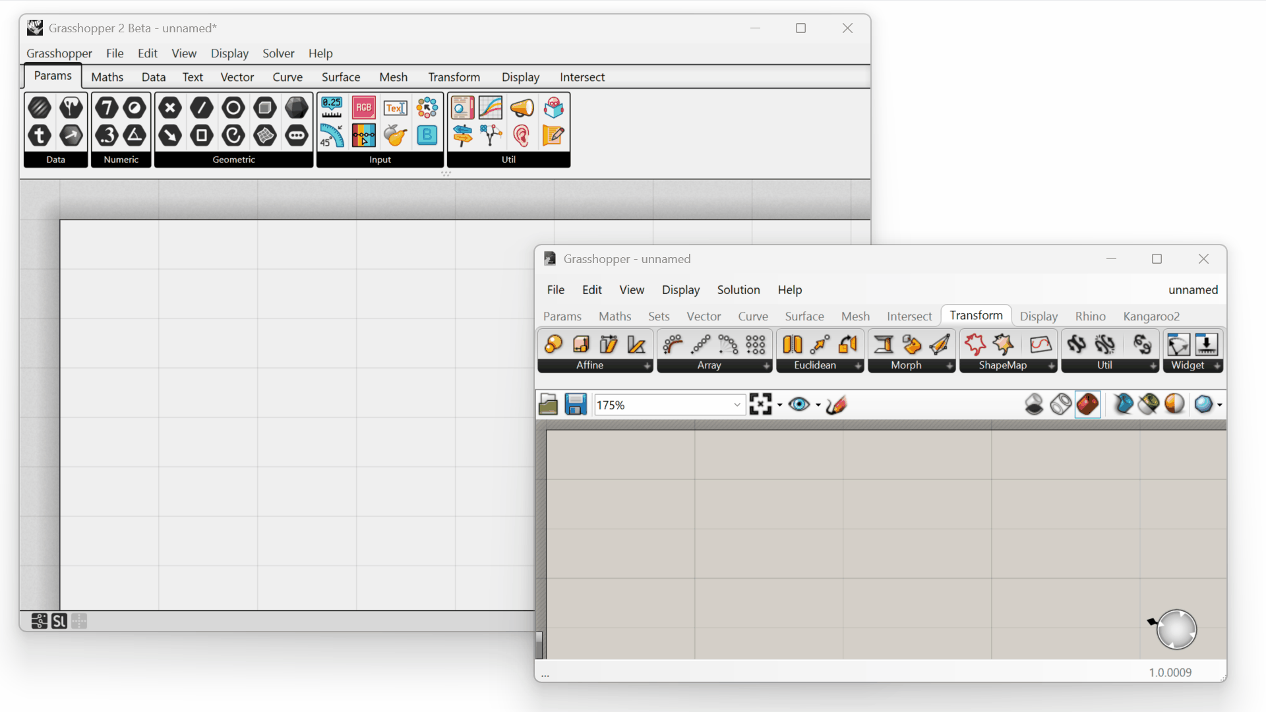Save document with the floppy disk icon
The width and height of the screenshot is (1266, 712).
click(x=576, y=404)
